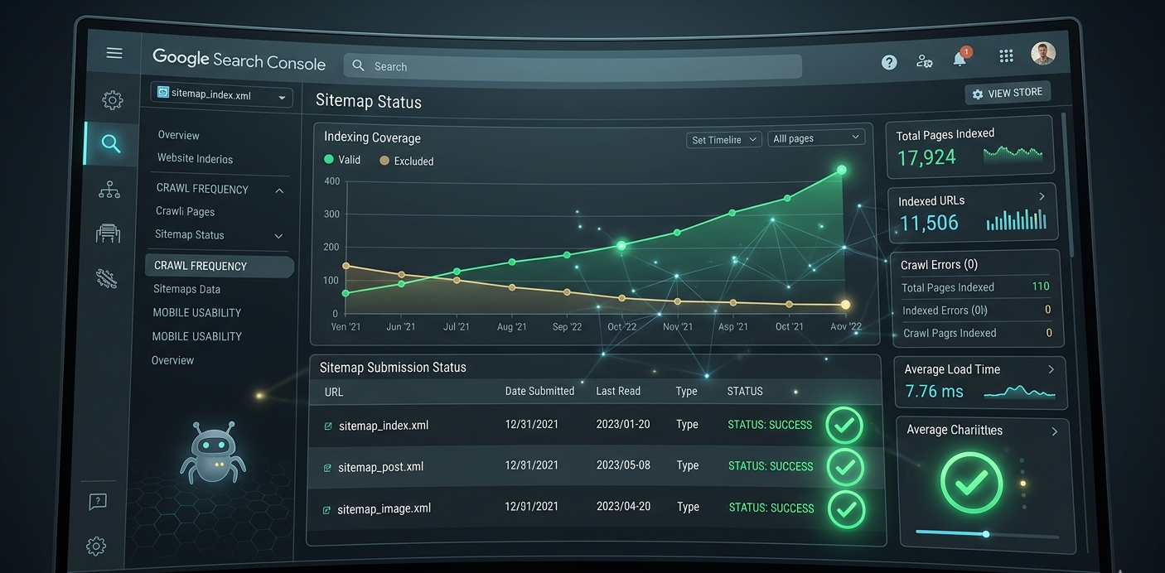The height and width of the screenshot is (573, 1165).
Task: Click the Total Pages Indexed sparkline
Action: (x=1013, y=152)
